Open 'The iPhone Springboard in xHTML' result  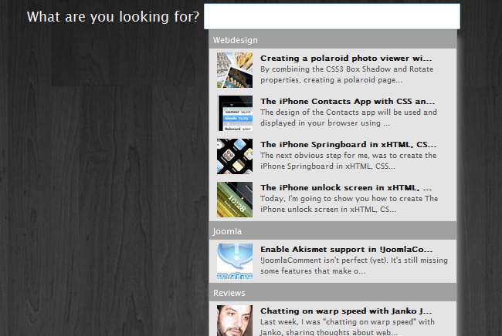(348, 144)
